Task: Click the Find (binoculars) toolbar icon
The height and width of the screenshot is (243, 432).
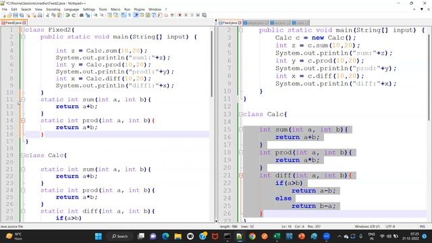Action: pyautogui.click(x=82, y=15)
